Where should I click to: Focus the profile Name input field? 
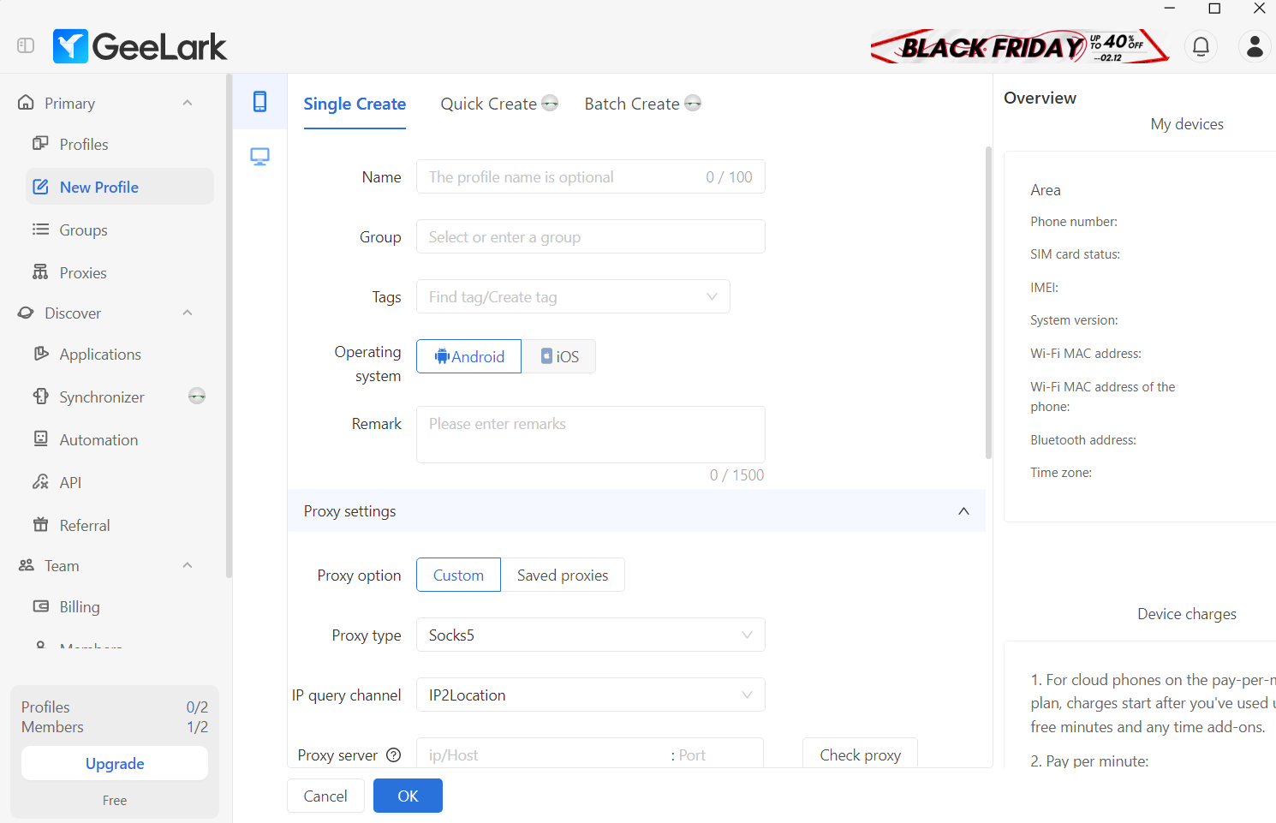(x=590, y=176)
